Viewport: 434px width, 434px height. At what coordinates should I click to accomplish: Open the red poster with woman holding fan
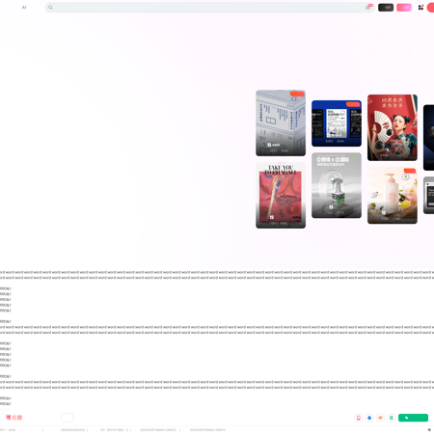click(393, 127)
